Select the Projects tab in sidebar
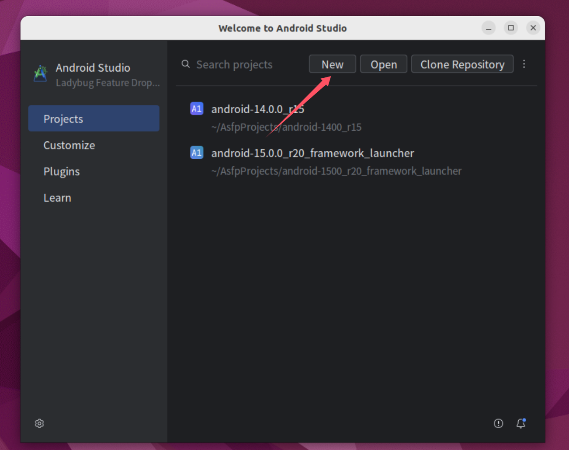 tap(94, 119)
